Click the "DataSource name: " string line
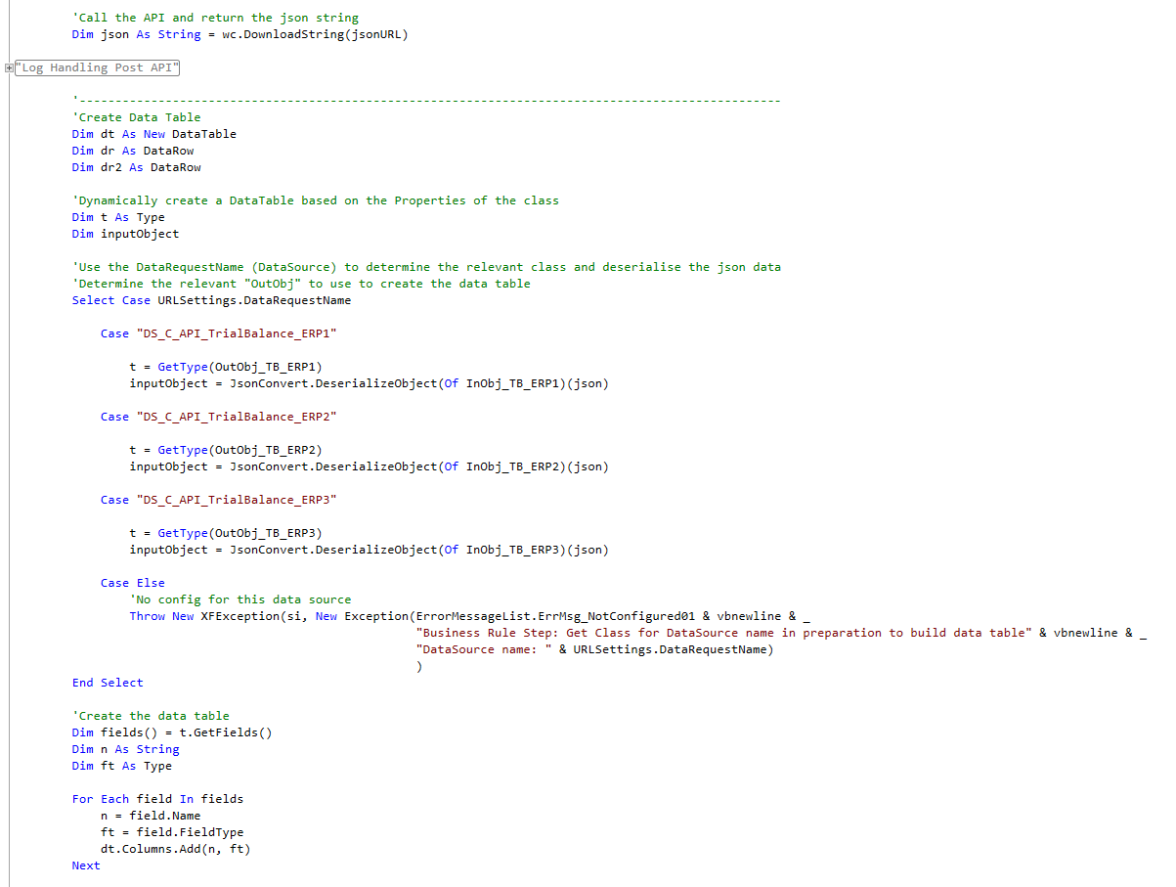The image size is (1176, 887). tap(594, 649)
